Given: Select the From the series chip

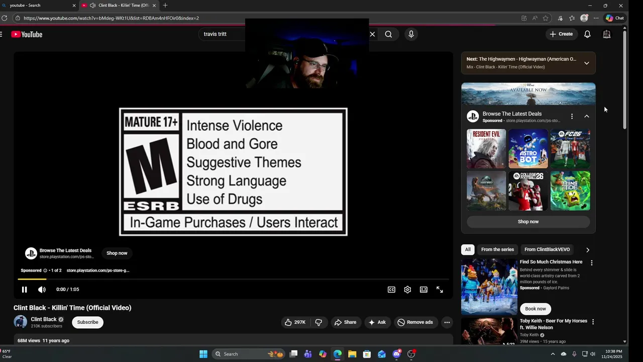Looking at the screenshot, I should (x=497, y=249).
